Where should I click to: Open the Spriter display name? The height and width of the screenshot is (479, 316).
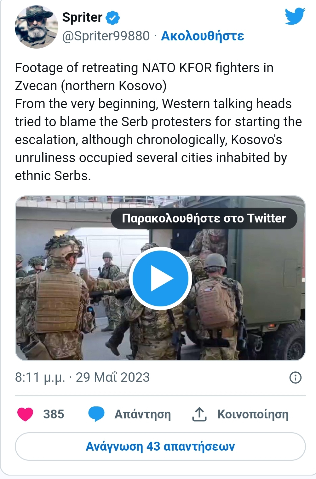[x=82, y=17]
